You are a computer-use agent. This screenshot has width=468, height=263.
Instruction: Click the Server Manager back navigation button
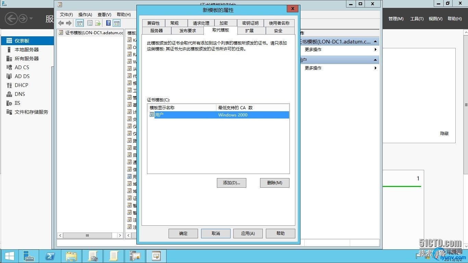tap(11, 18)
